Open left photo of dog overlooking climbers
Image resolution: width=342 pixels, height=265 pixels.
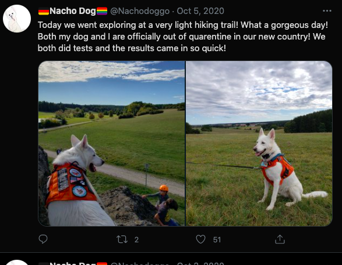111,144
